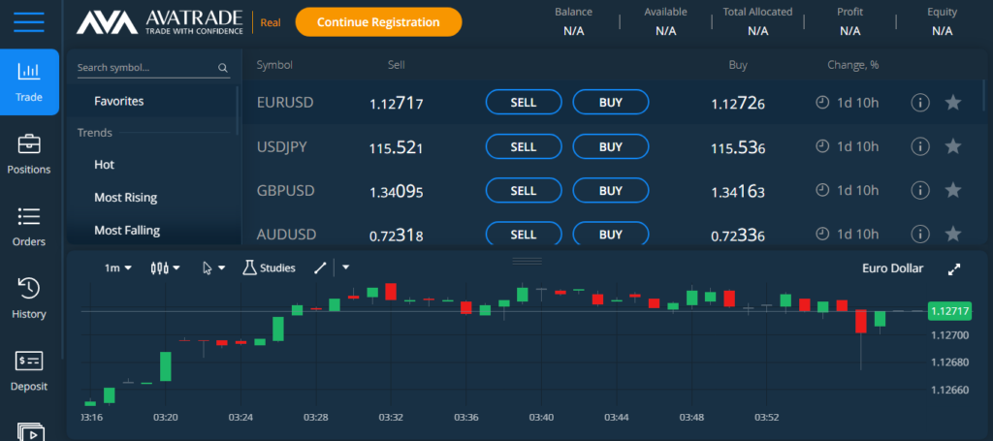The image size is (993, 441).
Task: Click the Search symbol input field
Action: click(x=145, y=69)
